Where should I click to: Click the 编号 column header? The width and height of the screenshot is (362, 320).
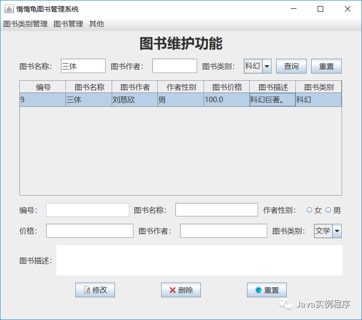coord(43,87)
